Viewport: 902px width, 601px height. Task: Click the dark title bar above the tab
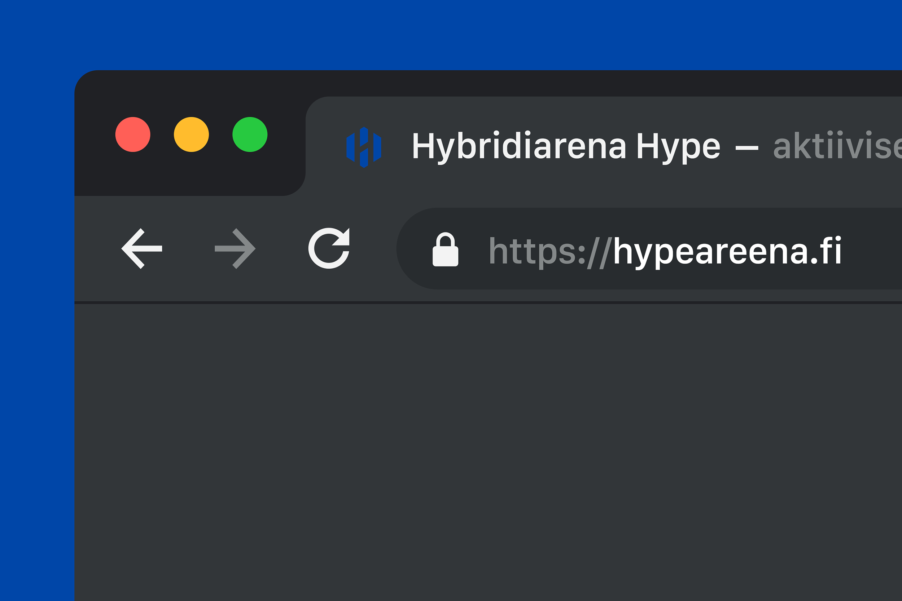(575, 83)
